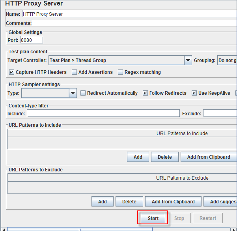Screen dimensions: 237x231
Task: Add include patterns from clipboard
Action: point(208,157)
